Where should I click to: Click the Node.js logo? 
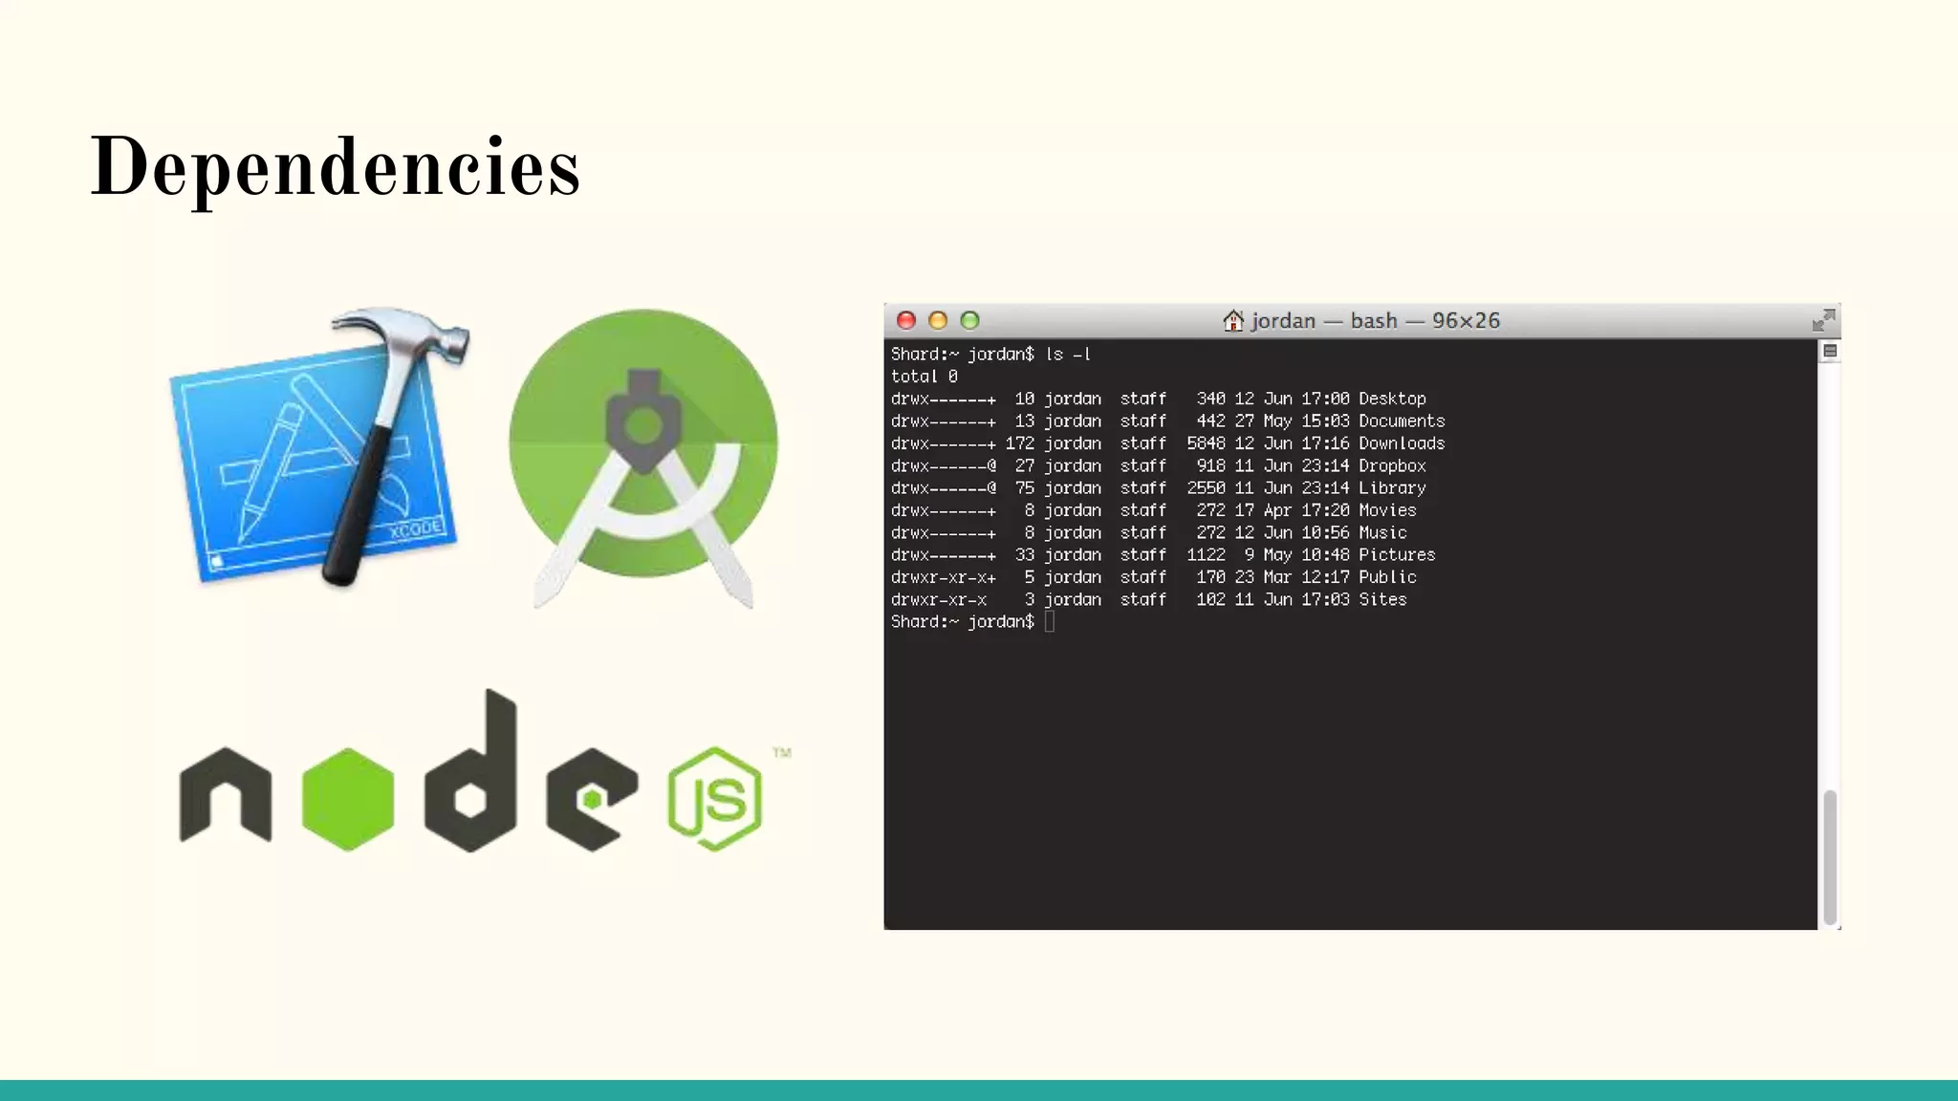pyautogui.click(x=486, y=770)
